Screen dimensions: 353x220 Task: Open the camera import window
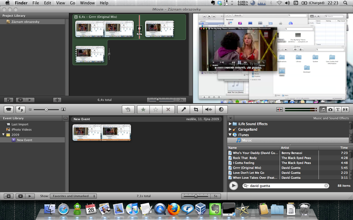(9, 109)
